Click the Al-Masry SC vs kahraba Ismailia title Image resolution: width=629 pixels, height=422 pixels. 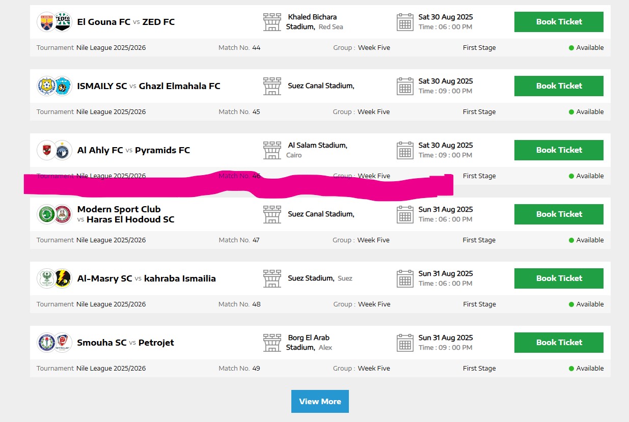(146, 278)
